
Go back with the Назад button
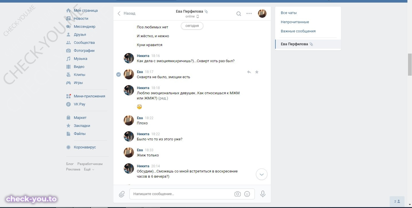127,13
